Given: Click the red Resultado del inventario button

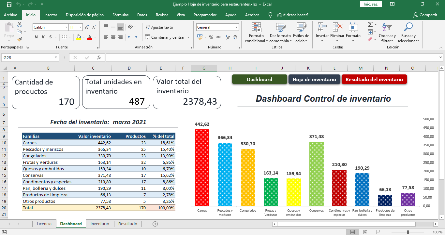Looking at the screenshot, I should click(x=374, y=79).
